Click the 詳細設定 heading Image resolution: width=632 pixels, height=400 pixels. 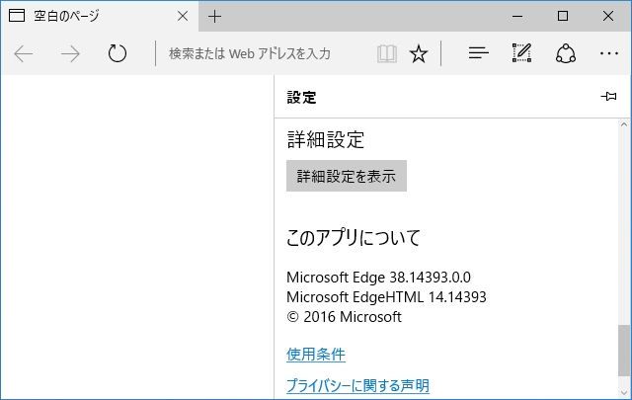click(326, 140)
